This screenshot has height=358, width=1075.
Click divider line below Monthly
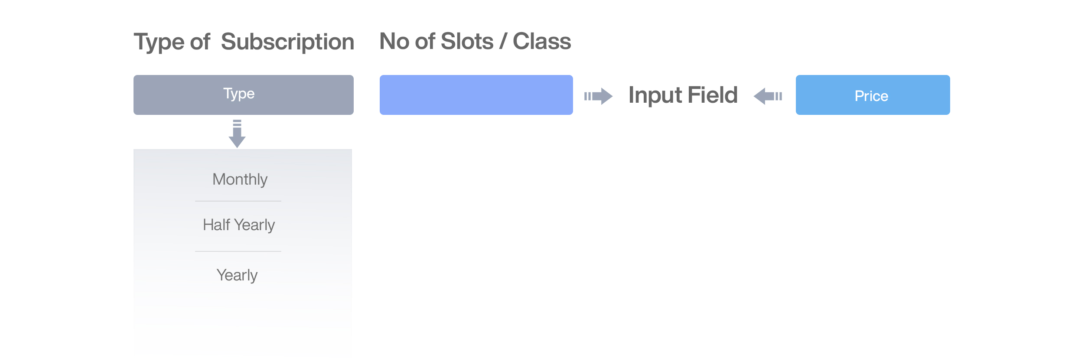(238, 201)
